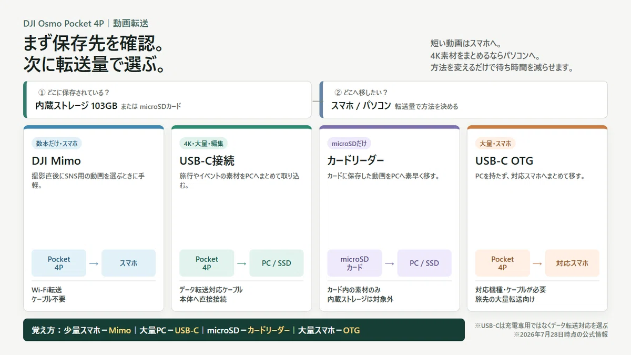Click "大量PC＝USB-C" in the banner

pyautogui.click(x=169, y=330)
